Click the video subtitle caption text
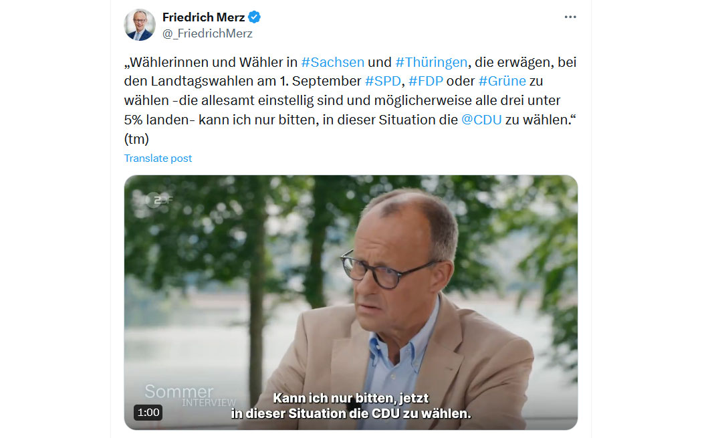Image resolution: width=702 pixels, height=438 pixels. coord(351,406)
